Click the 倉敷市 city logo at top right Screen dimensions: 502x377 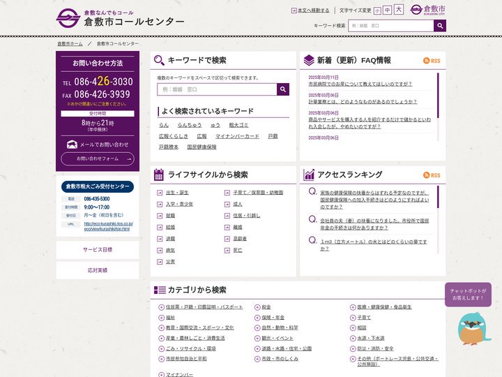tap(427, 10)
